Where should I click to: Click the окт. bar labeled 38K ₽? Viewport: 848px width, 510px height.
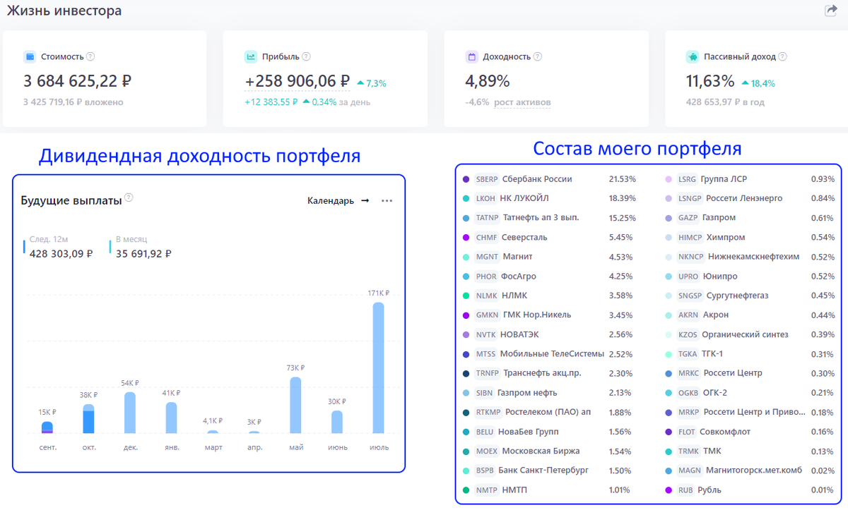coord(88,418)
